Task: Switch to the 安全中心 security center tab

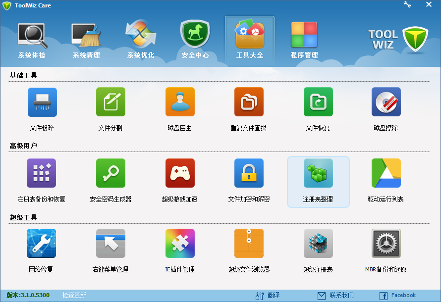Action: point(195,37)
